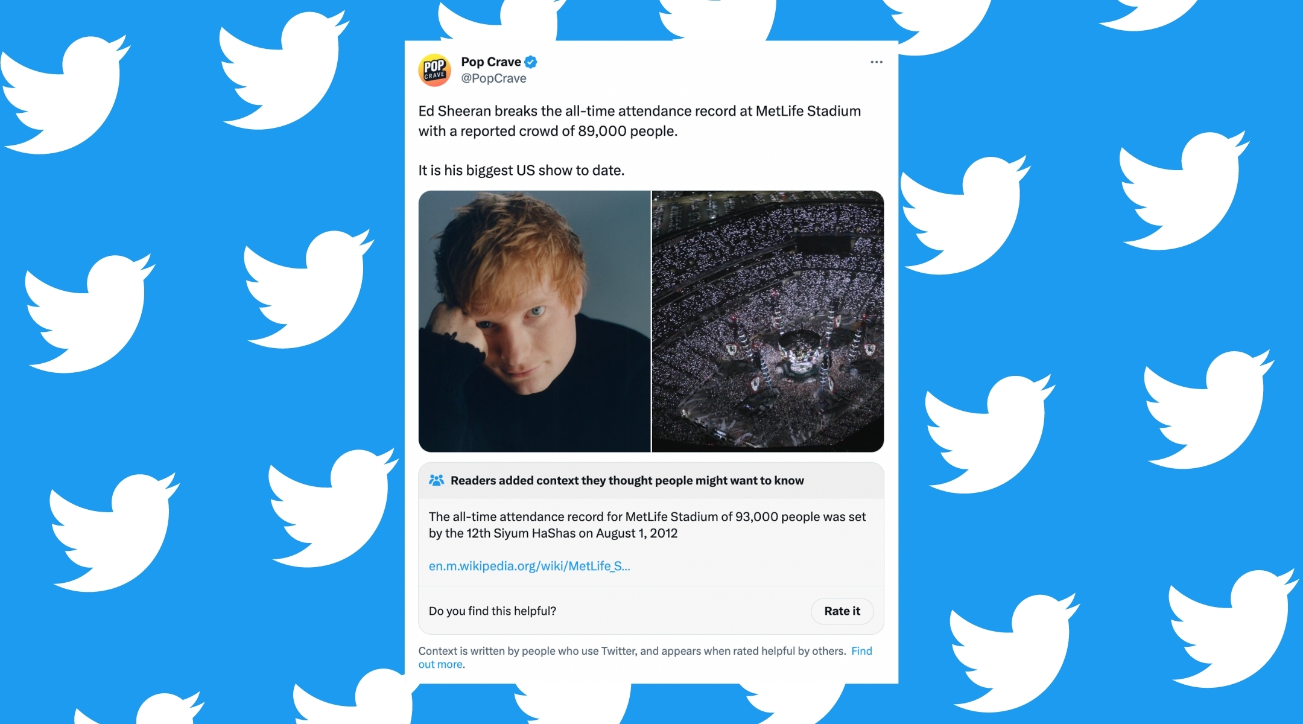Click the Do you find this helpful prompt
Screen dimensions: 1303x724
click(x=492, y=611)
